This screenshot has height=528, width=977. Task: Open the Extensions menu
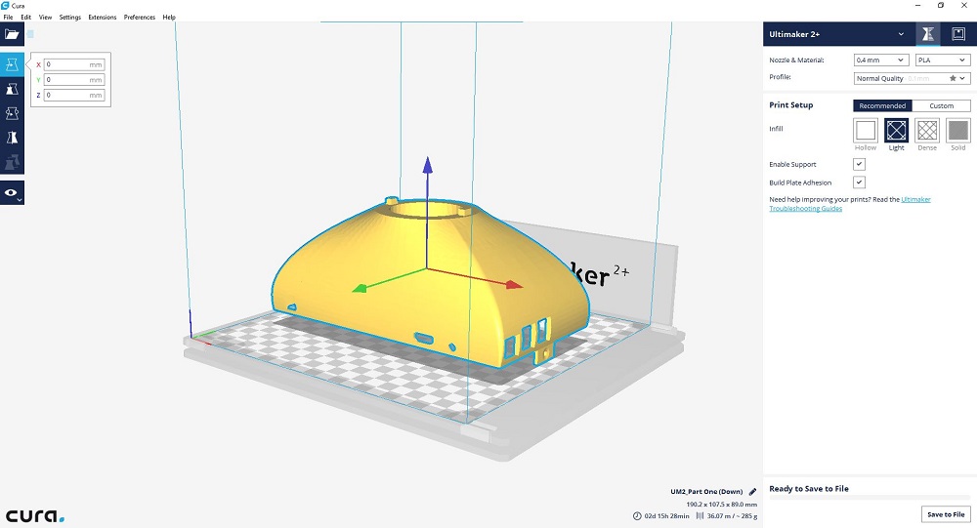tap(103, 18)
